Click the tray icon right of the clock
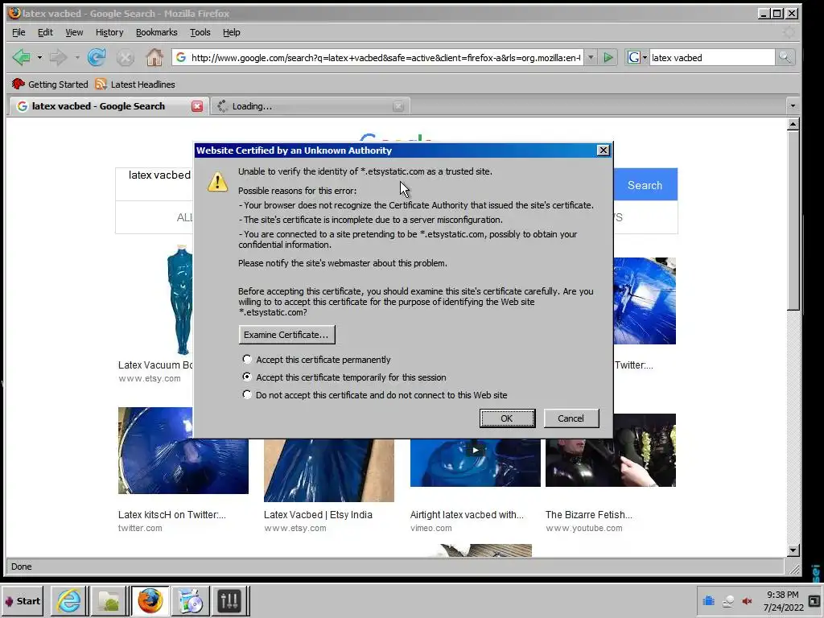 (816, 600)
